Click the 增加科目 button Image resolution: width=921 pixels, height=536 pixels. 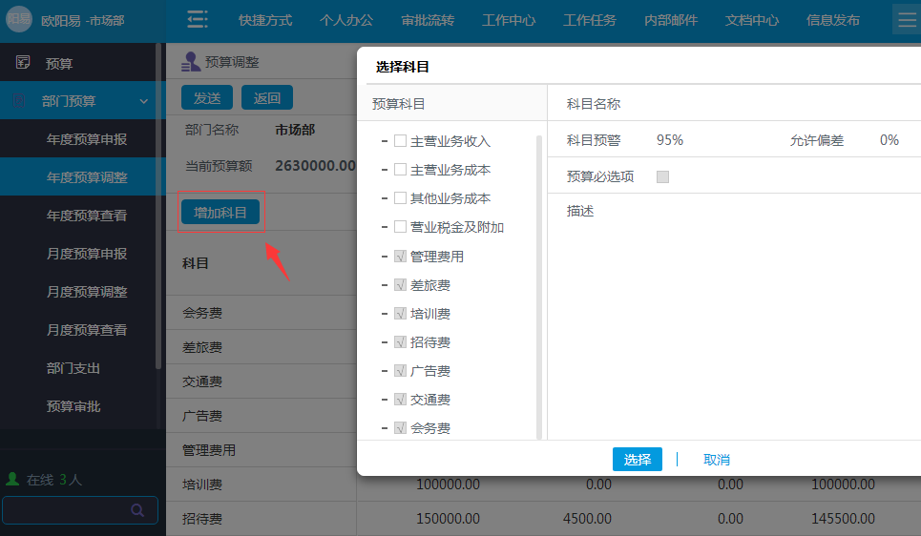pyautogui.click(x=220, y=212)
